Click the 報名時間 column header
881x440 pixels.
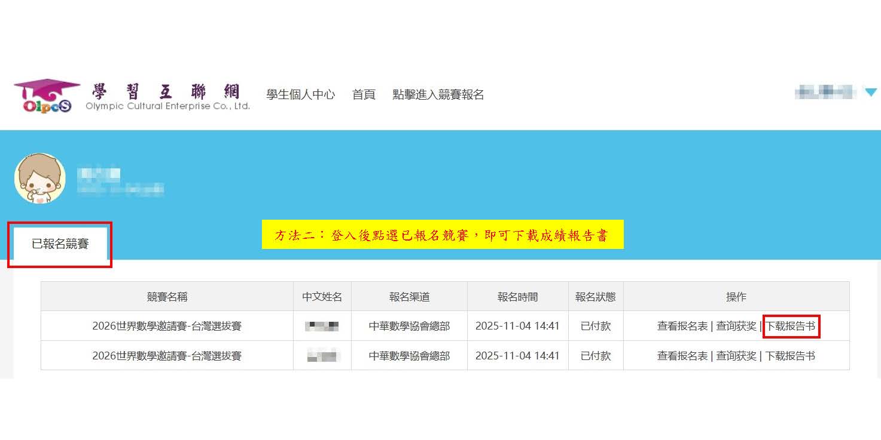click(517, 297)
